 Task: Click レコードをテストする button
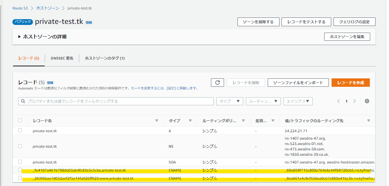pos(306,22)
